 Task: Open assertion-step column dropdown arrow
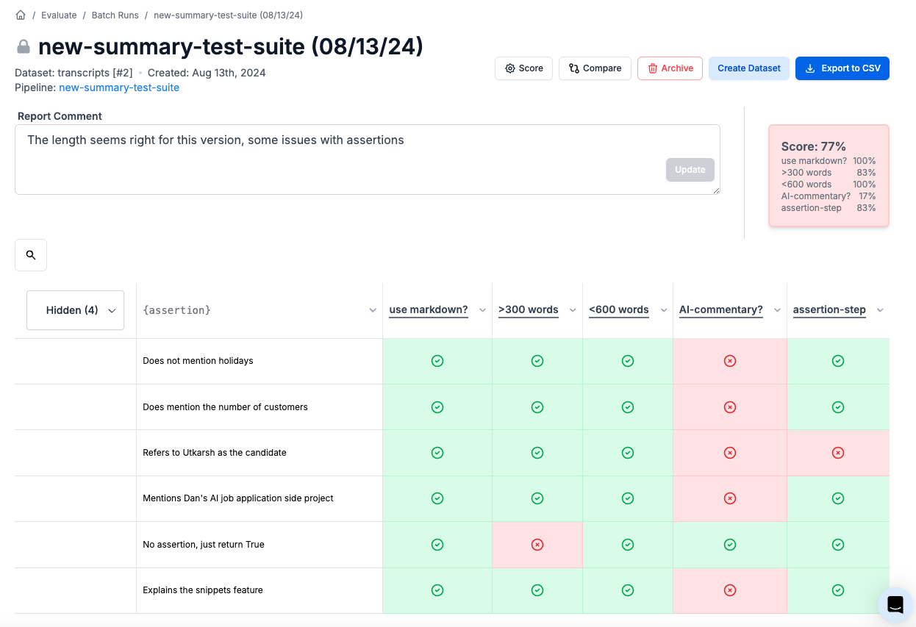[x=880, y=310]
